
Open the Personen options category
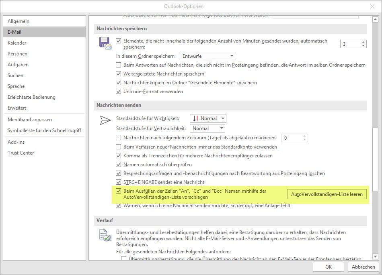pyautogui.click(x=45, y=54)
